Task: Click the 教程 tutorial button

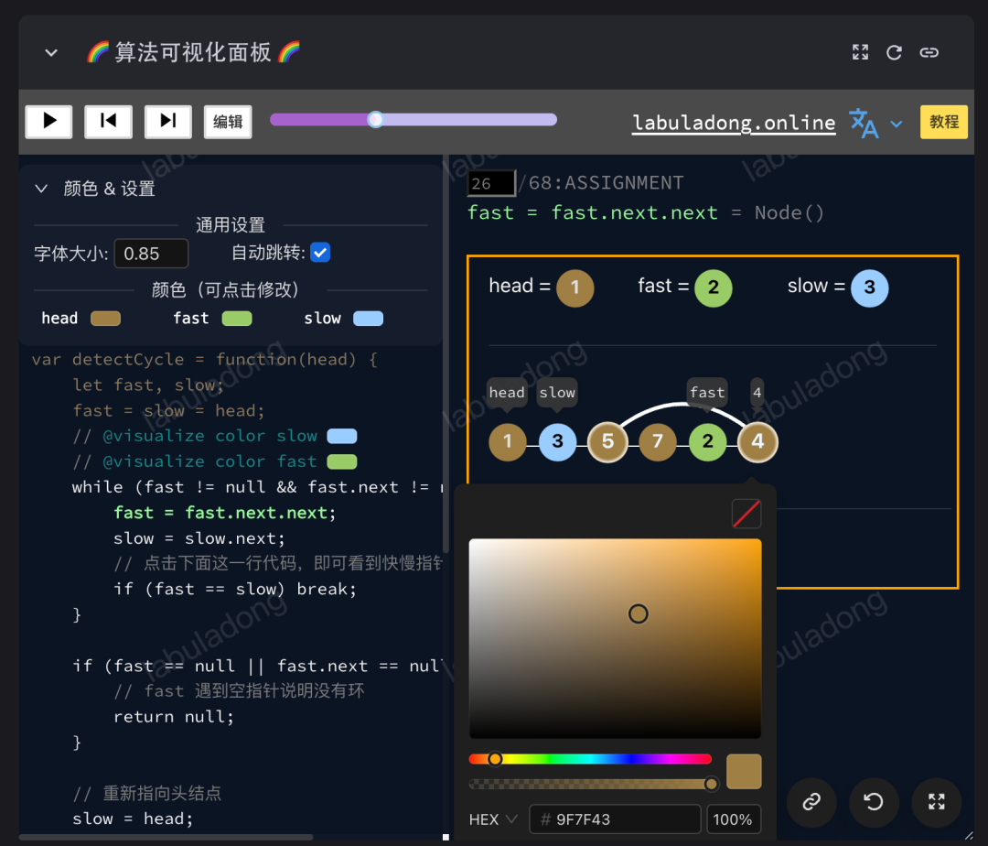Action: pos(943,122)
